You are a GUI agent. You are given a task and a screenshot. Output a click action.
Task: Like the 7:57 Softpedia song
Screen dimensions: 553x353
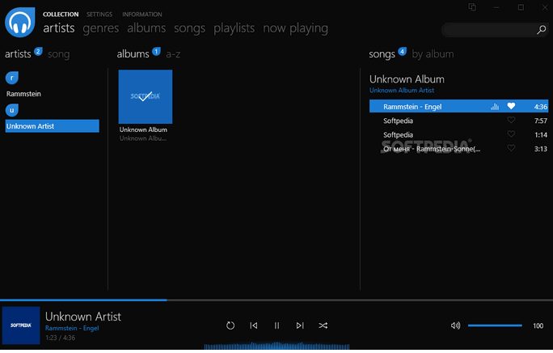[x=511, y=121]
